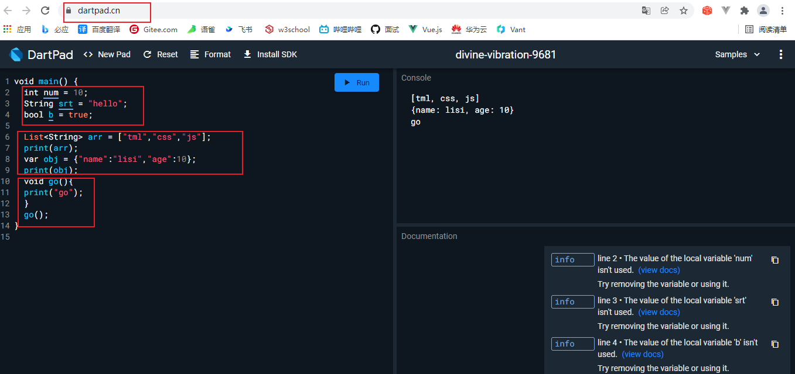Open the 华为云 bookmark
Image resolution: width=795 pixels, height=374 pixels.
469,29
